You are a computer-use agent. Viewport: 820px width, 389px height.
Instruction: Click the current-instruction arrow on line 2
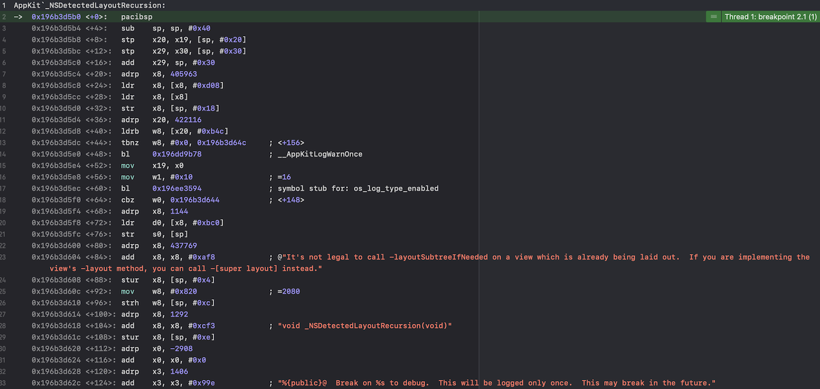tap(18, 17)
